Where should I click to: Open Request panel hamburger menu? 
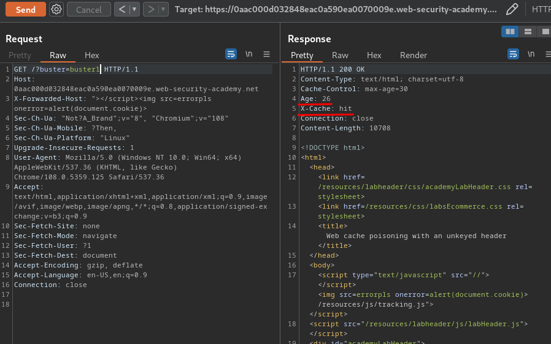pyautogui.click(x=266, y=54)
